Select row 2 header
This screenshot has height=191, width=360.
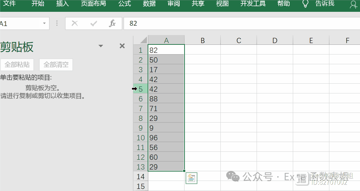pos(141,60)
